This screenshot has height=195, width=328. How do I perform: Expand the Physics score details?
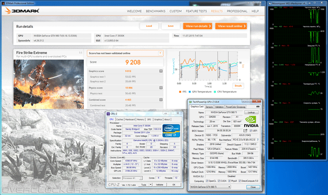click(161, 88)
